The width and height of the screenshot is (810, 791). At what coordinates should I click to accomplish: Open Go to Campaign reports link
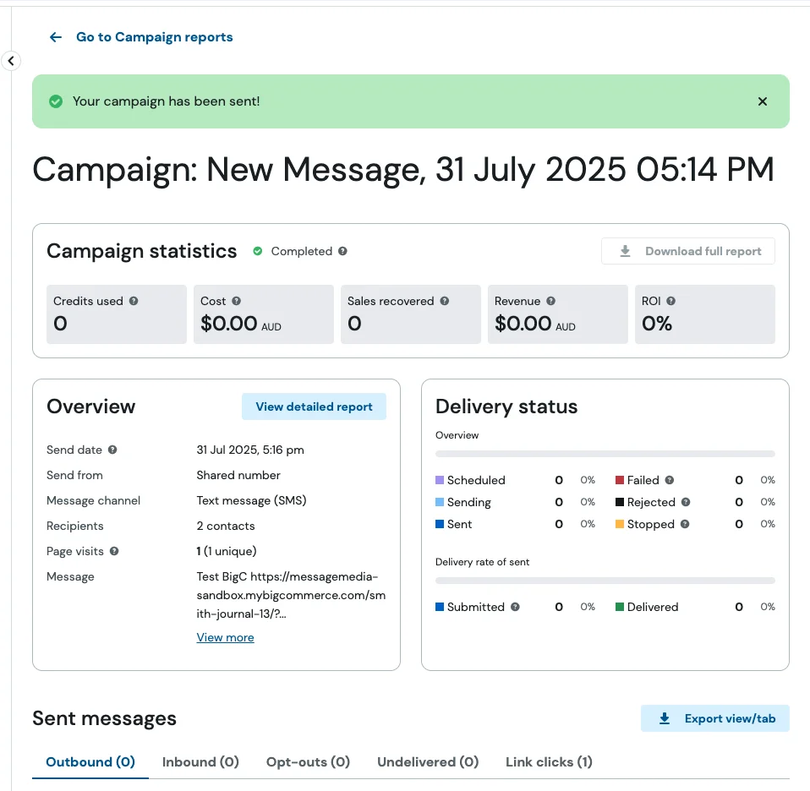click(155, 37)
